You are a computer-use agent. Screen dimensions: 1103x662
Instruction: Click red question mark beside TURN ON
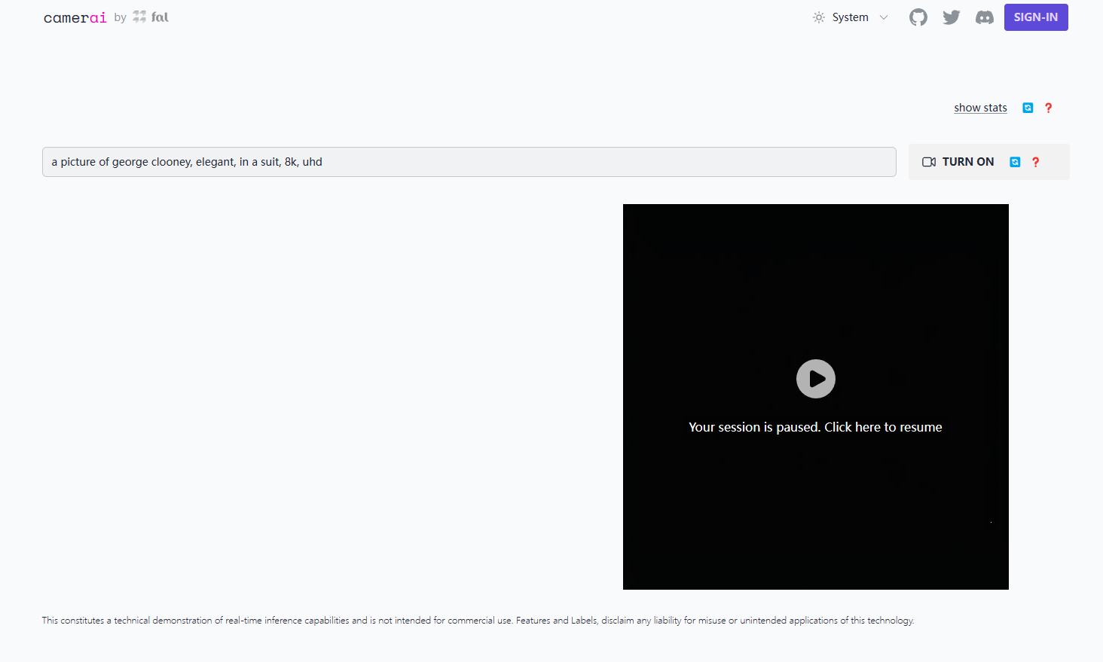1036,162
